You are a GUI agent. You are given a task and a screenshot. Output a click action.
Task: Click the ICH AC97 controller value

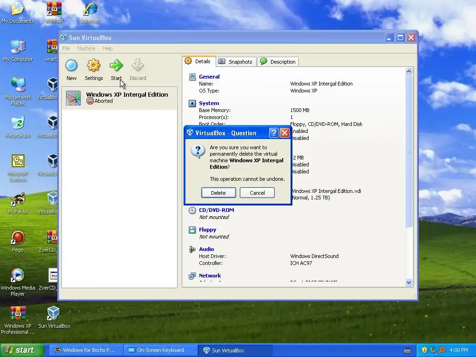coord(301,263)
